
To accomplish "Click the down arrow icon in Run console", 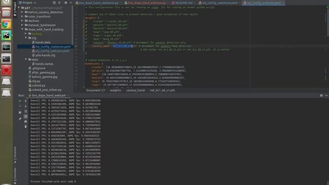I will (x=26, y=106).
